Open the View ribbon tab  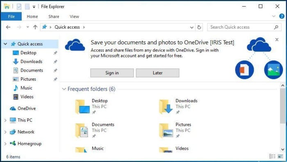[x=74, y=16]
